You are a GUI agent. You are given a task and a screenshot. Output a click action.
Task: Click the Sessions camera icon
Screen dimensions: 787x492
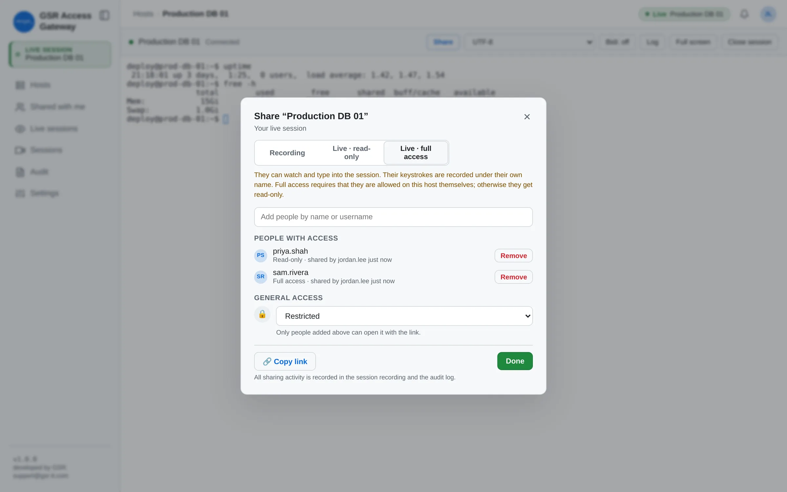20,150
